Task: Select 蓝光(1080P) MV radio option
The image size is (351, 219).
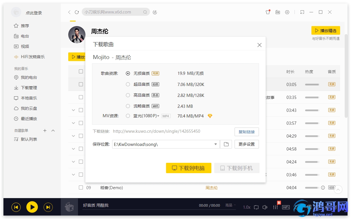Action: click(x=128, y=116)
